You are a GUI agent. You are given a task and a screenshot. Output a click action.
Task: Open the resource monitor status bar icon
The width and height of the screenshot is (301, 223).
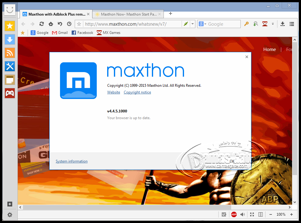click(224, 214)
